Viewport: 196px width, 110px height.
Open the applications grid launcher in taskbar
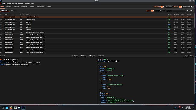tap(3, 108)
